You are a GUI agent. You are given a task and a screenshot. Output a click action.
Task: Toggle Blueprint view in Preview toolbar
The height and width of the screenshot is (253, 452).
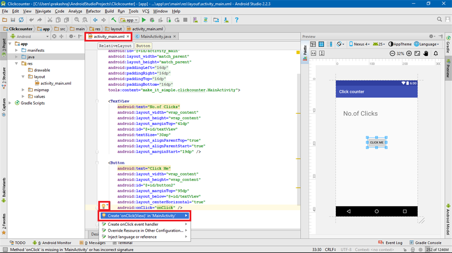click(x=321, y=44)
